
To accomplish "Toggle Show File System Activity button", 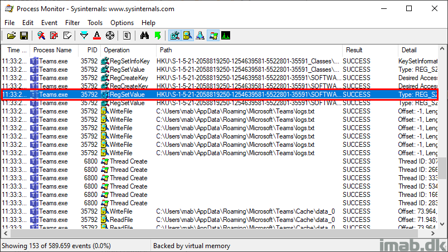I will click(187, 36).
